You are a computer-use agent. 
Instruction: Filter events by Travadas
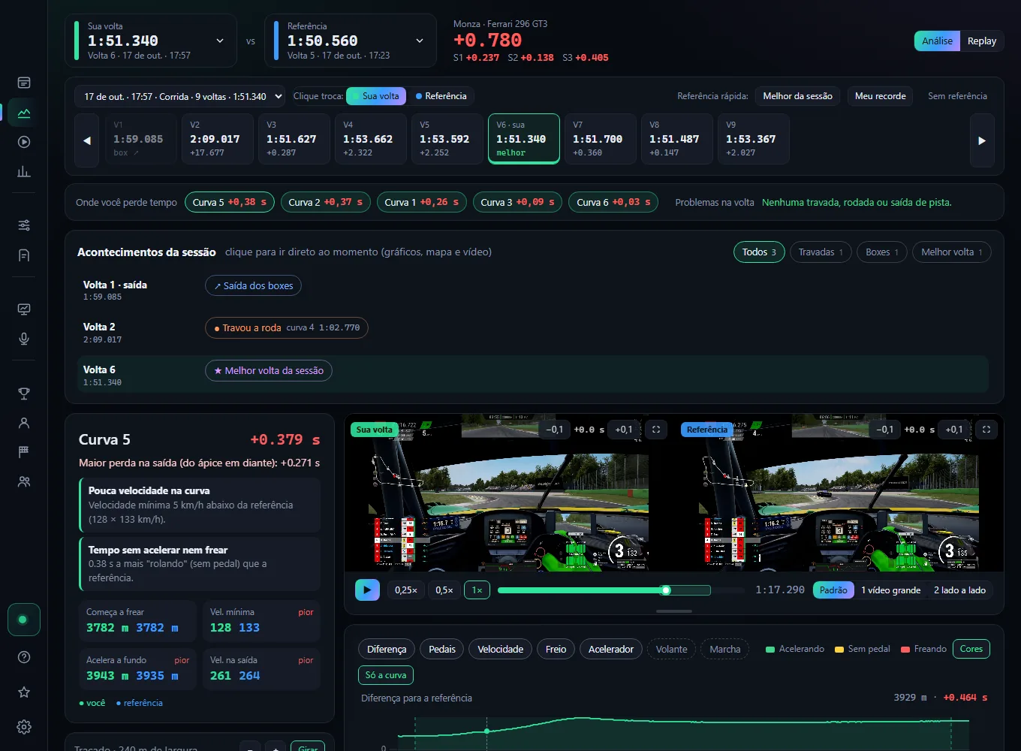(821, 252)
